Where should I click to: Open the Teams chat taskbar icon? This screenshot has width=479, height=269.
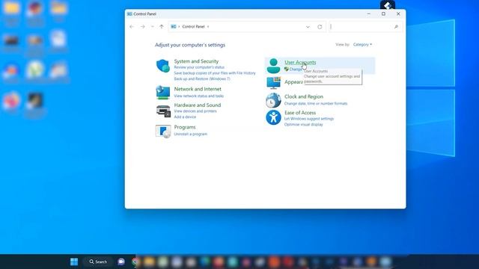pyautogui.click(x=121, y=262)
